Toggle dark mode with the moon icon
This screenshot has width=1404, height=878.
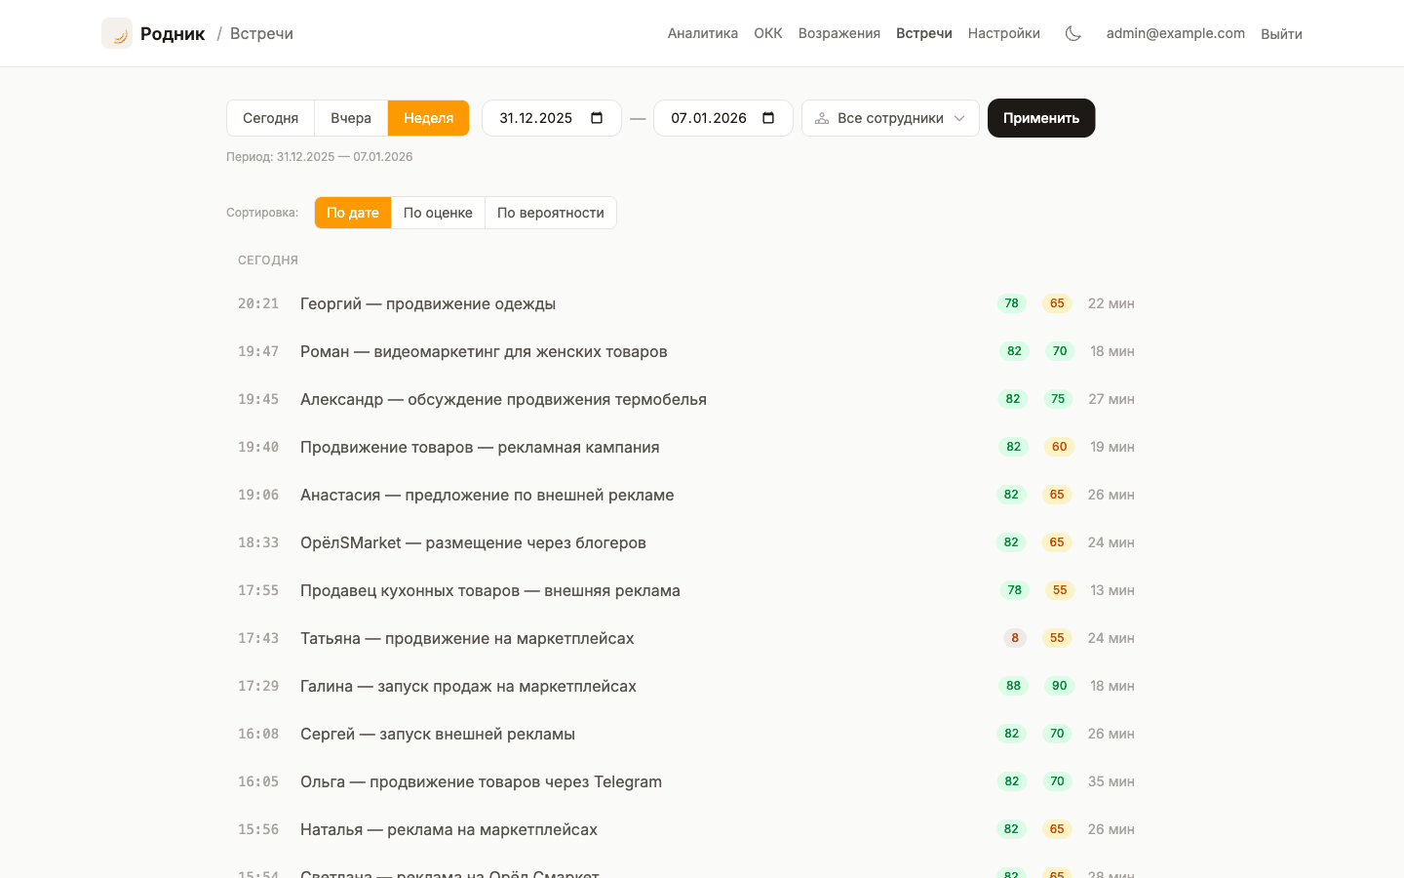click(1073, 32)
